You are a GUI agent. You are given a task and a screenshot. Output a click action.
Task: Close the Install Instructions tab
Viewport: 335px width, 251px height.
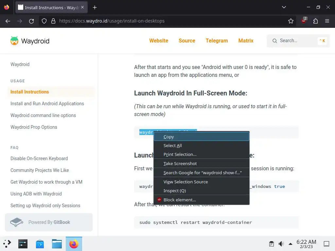[82, 7]
